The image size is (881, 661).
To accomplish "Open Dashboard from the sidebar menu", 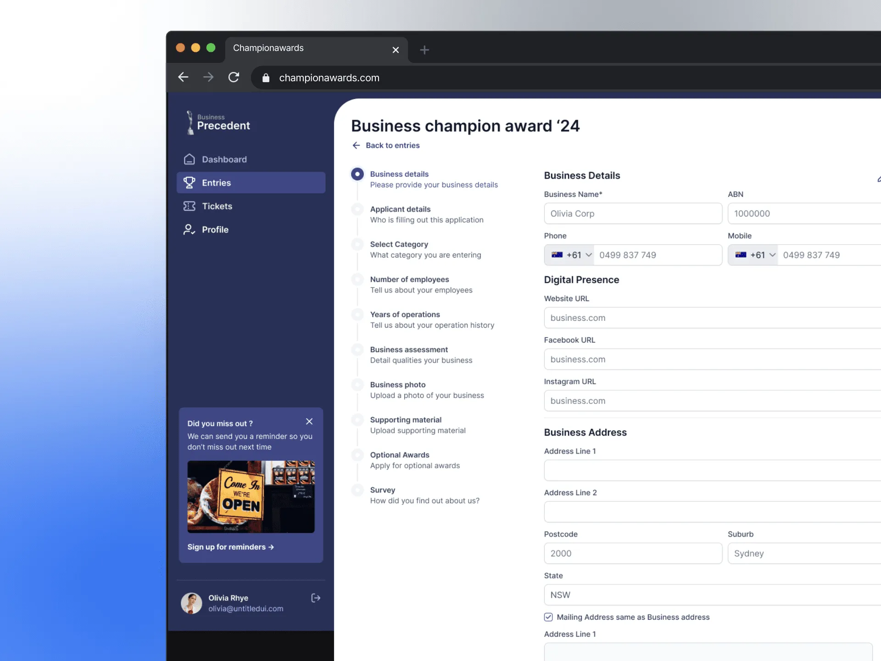I will coord(224,159).
